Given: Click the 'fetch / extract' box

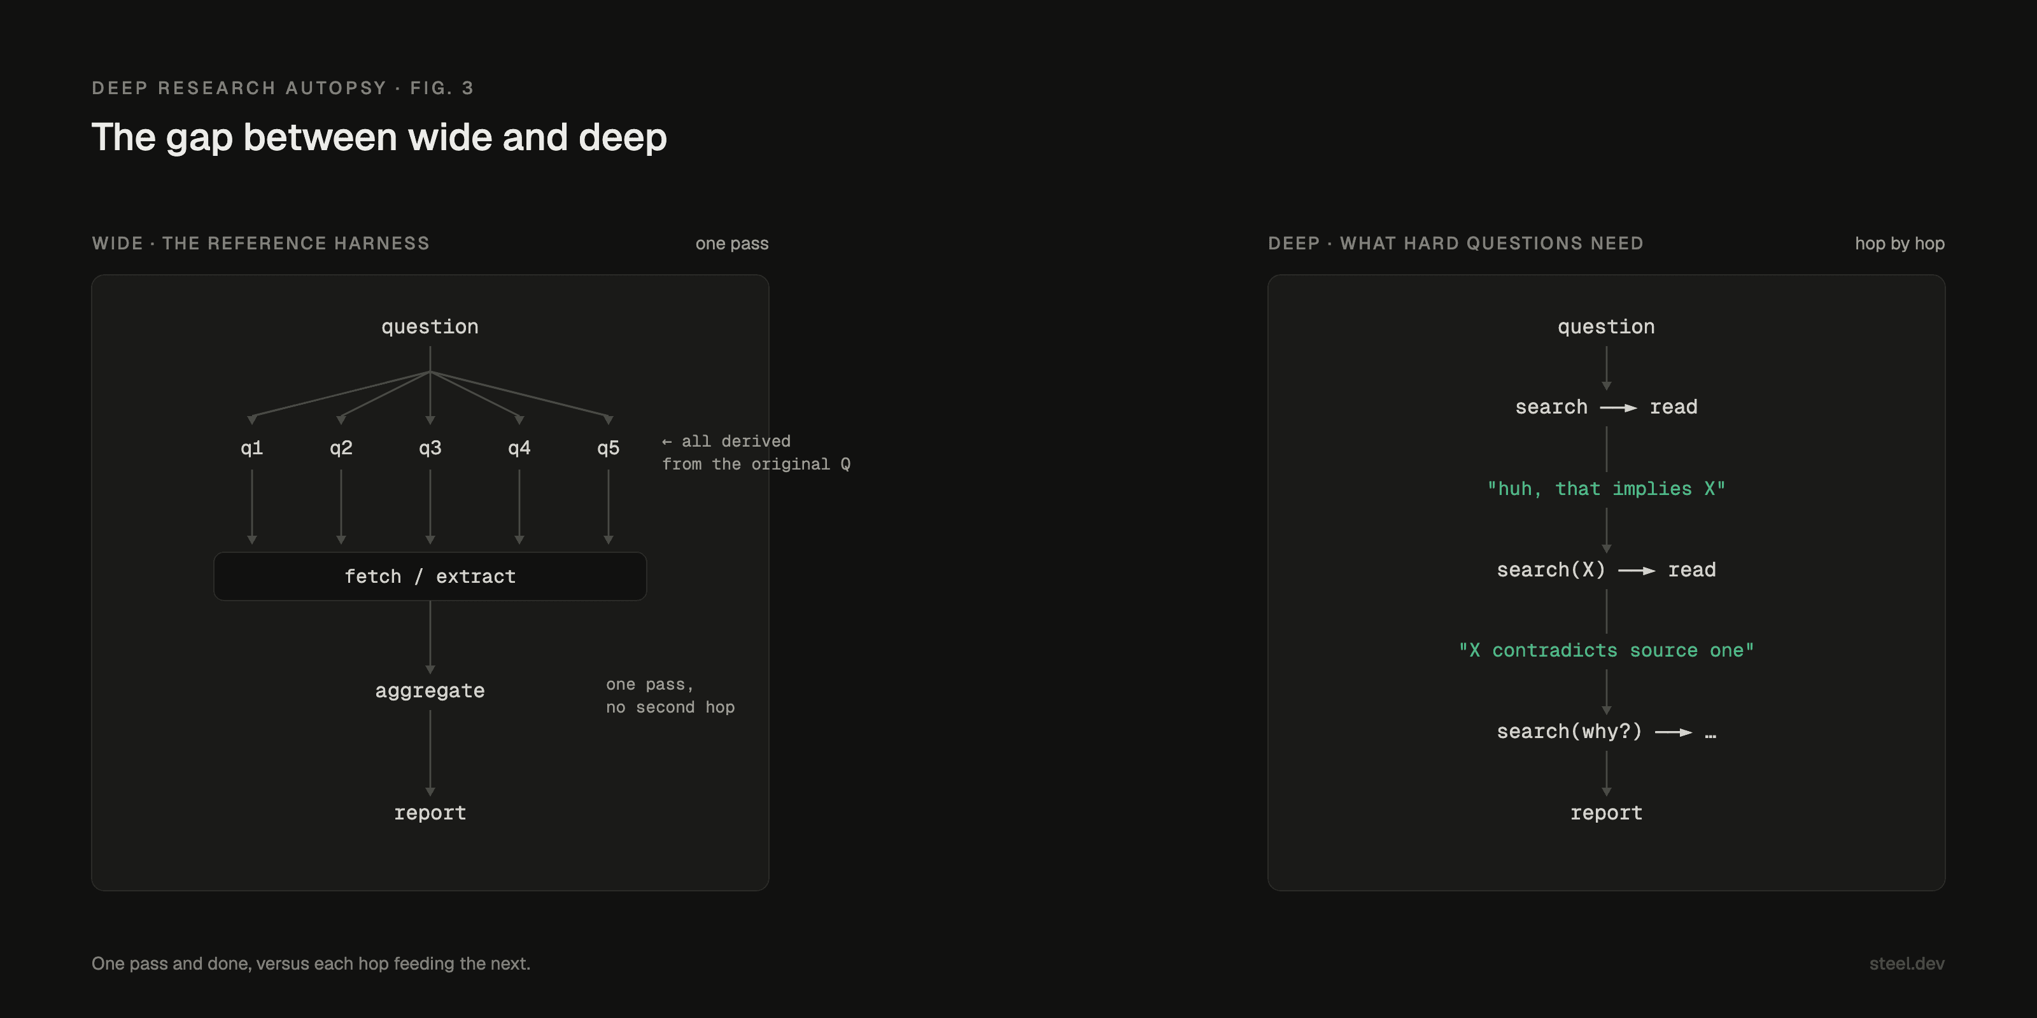Looking at the screenshot, I should click(x=430, y=576).
